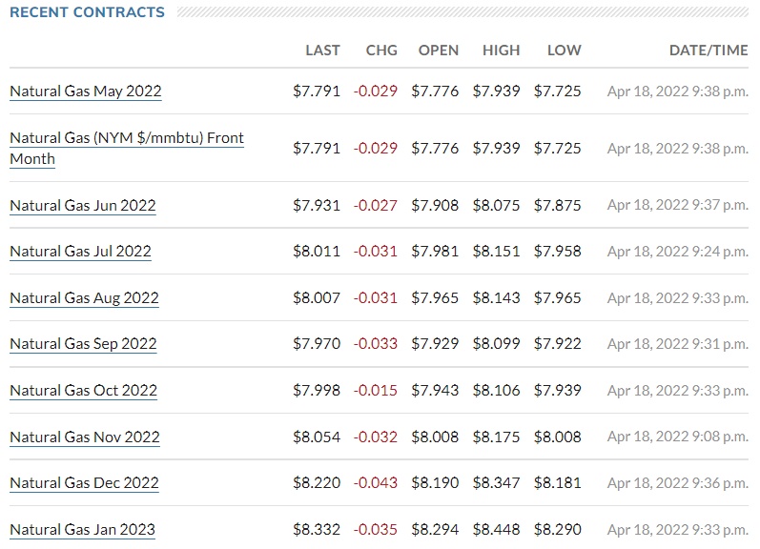Click the $8.332 last price for Jan 2023
The width and height of the screenshot is (760, 549).
(x=317, y=530)
